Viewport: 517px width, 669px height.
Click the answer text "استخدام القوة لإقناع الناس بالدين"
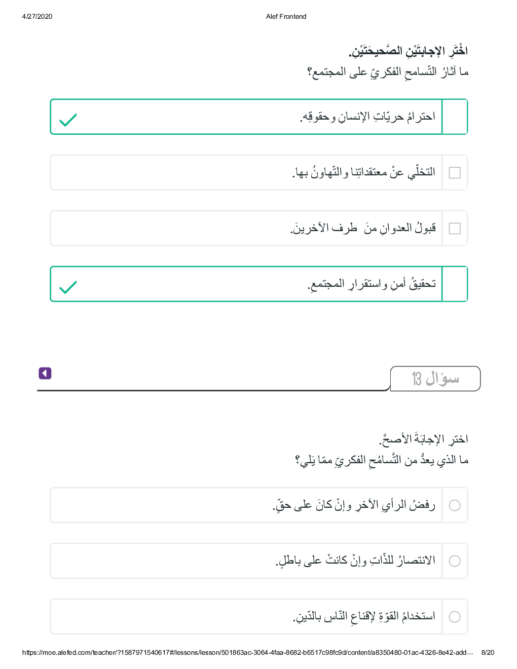[x=364, y=616]
